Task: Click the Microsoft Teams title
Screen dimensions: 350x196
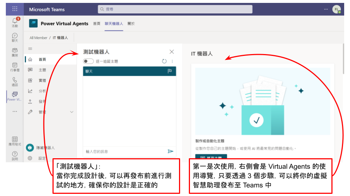Action: pyautogui.click(x=47, y=9)
